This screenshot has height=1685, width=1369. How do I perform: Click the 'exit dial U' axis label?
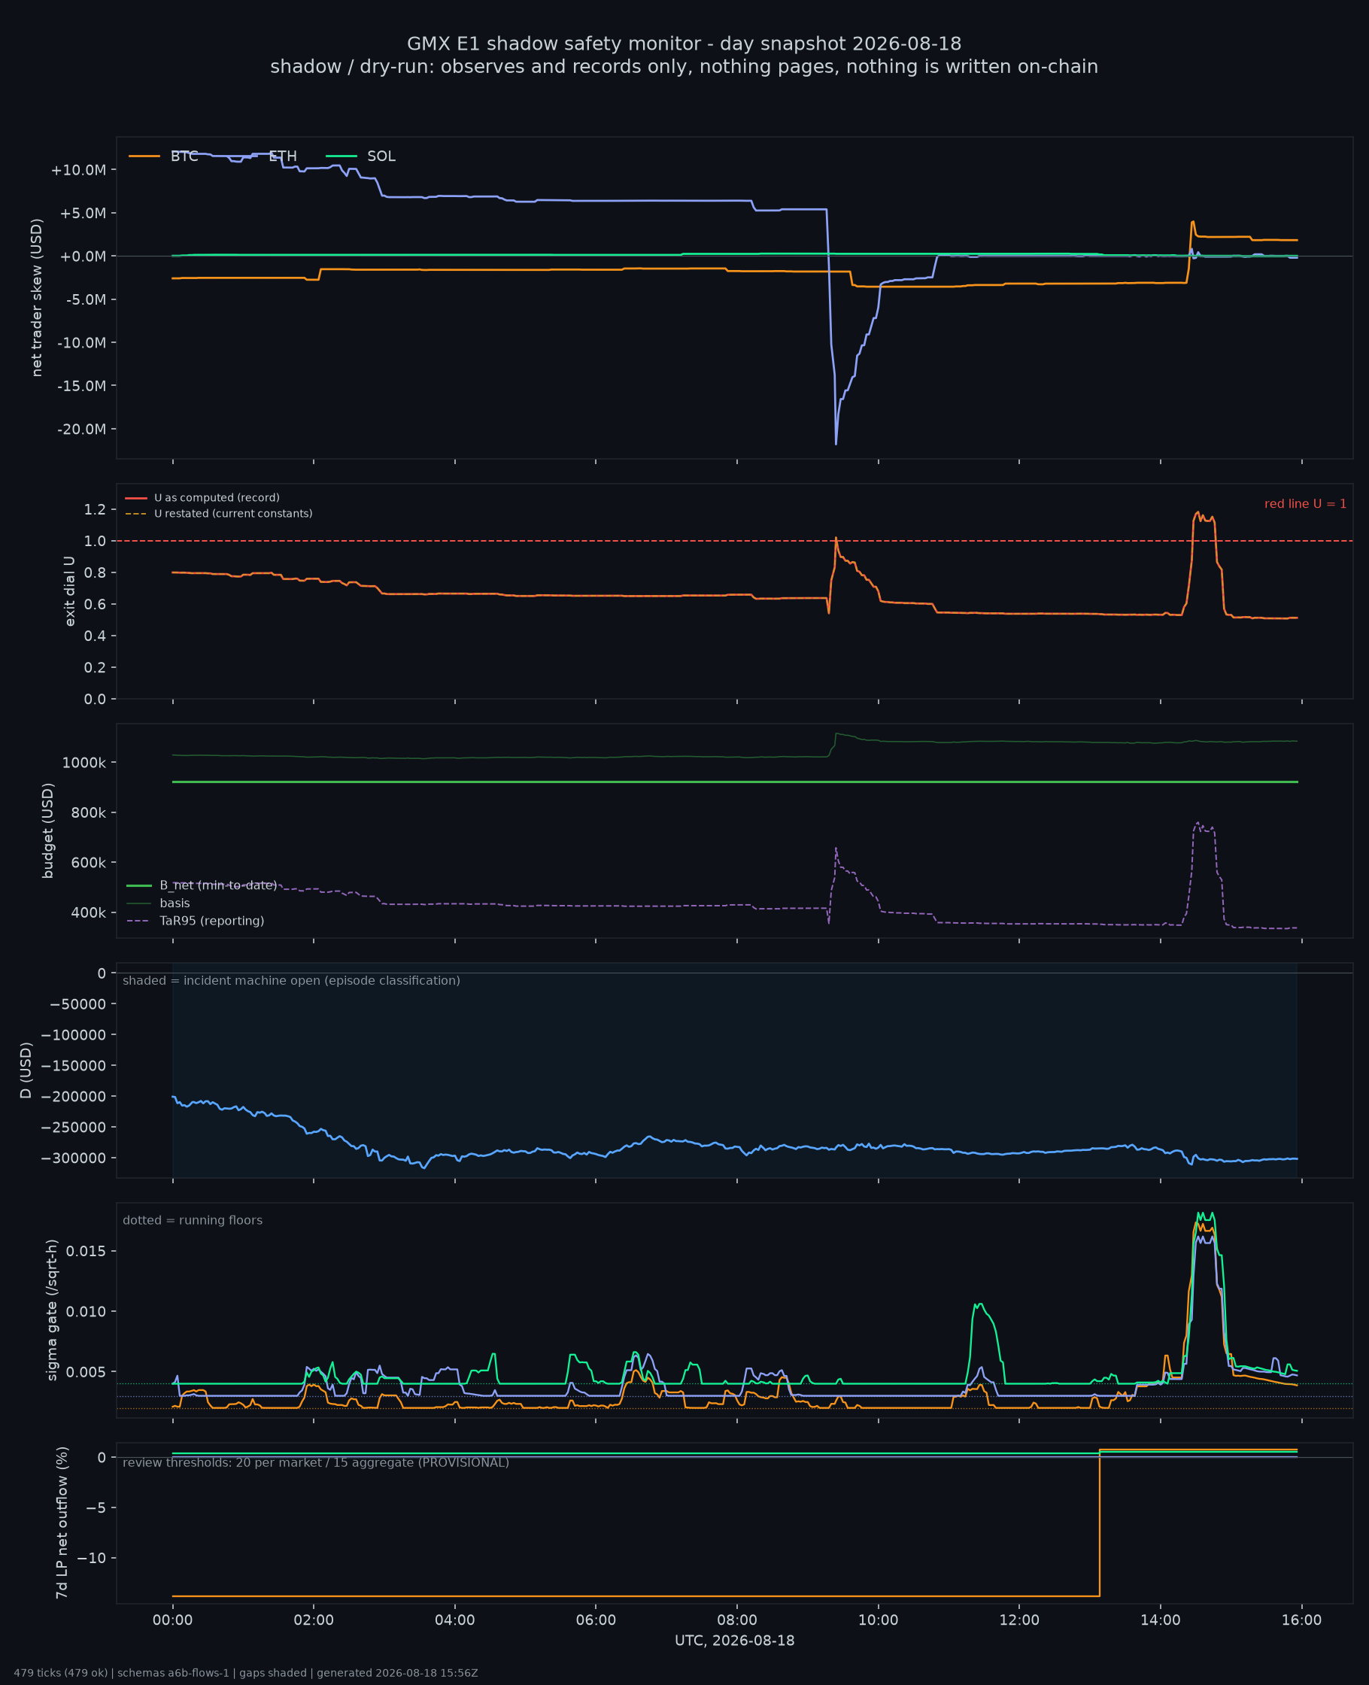pos(70,591)
